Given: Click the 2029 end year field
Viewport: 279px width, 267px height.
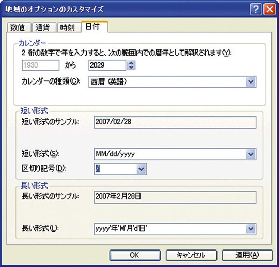Looking at the screenshot, I should 107,65.
